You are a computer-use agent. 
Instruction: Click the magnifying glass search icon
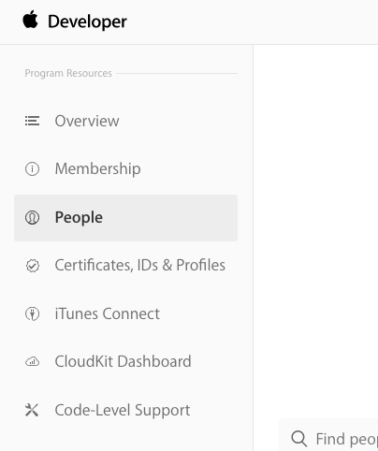tap(299, 439)
